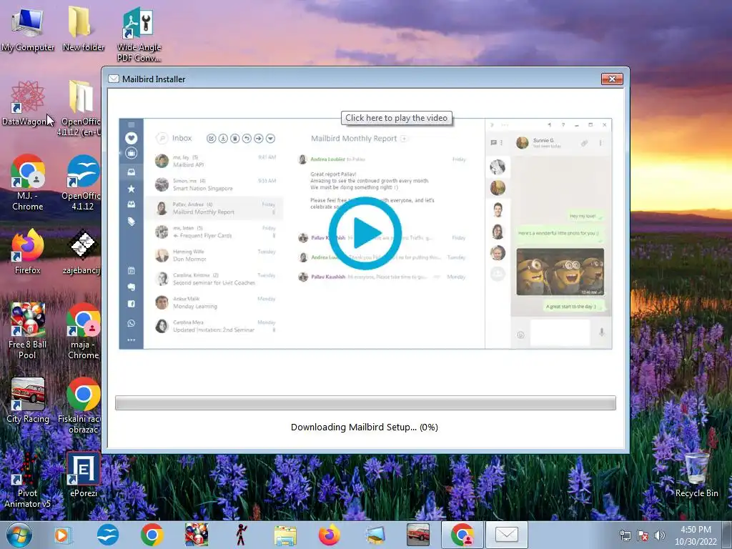
Task: Click the envelope icon in installer title bar
Action: (x=114, y=79)
